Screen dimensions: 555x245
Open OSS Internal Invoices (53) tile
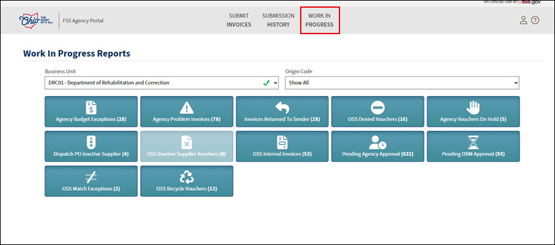tap(282, 146)
